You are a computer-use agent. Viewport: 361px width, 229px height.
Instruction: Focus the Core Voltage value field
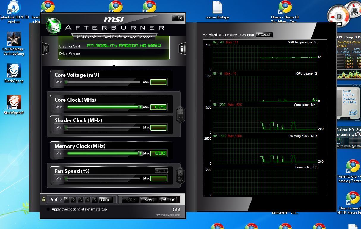pyautogui.click(x=158, y=82)
